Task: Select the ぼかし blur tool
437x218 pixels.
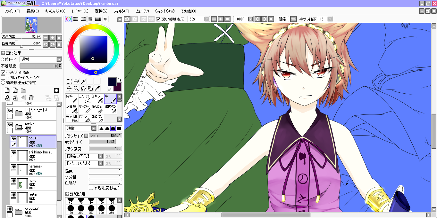Action: coord(97,99)
